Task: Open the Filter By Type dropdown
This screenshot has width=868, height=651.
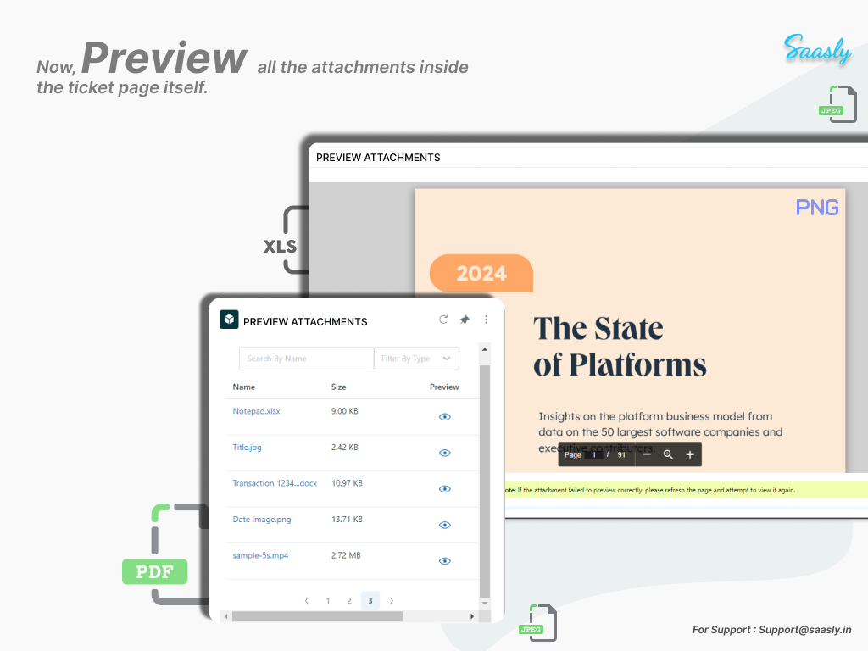Action: point(416,359)
